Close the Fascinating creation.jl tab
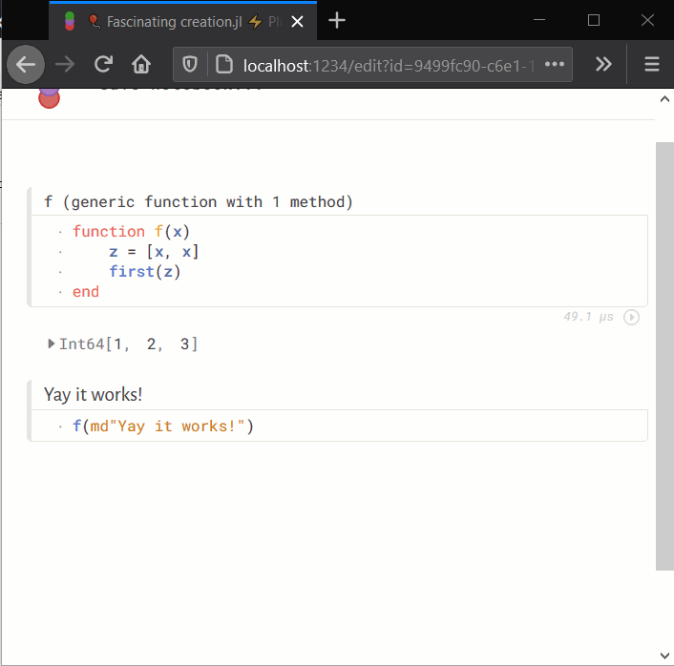This screenshot has width=674, height=666. click(297, 22)
